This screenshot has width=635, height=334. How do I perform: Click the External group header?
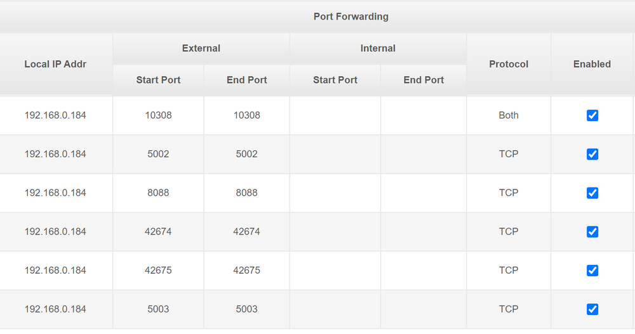point(201,48)
